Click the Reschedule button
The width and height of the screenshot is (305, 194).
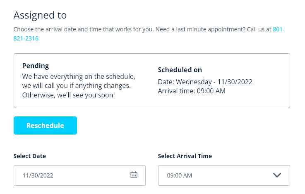click(x=45, y=125)
